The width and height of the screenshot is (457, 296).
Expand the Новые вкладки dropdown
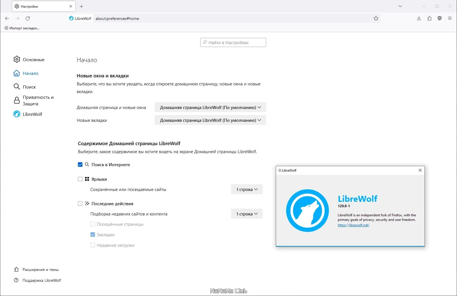210,120
